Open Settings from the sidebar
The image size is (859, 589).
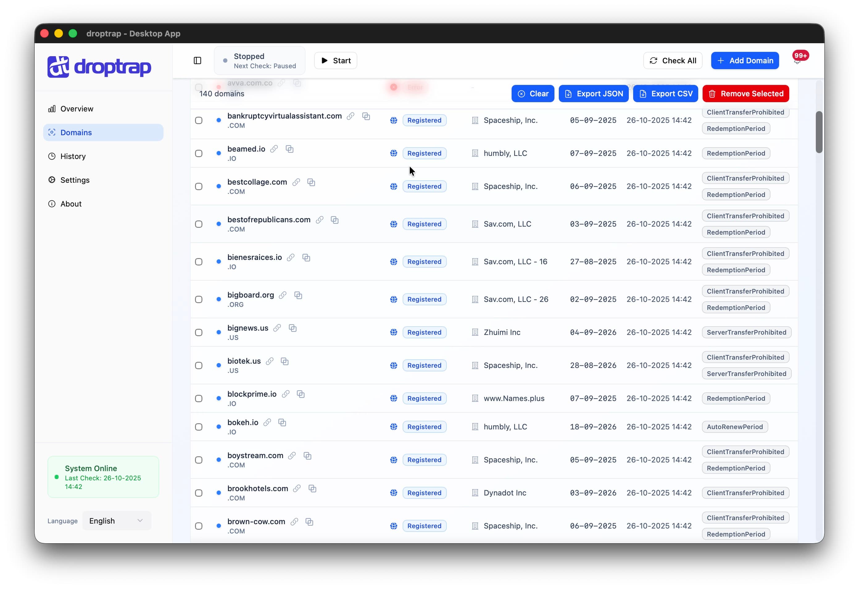pyautogui.click(x=75, y=180)
